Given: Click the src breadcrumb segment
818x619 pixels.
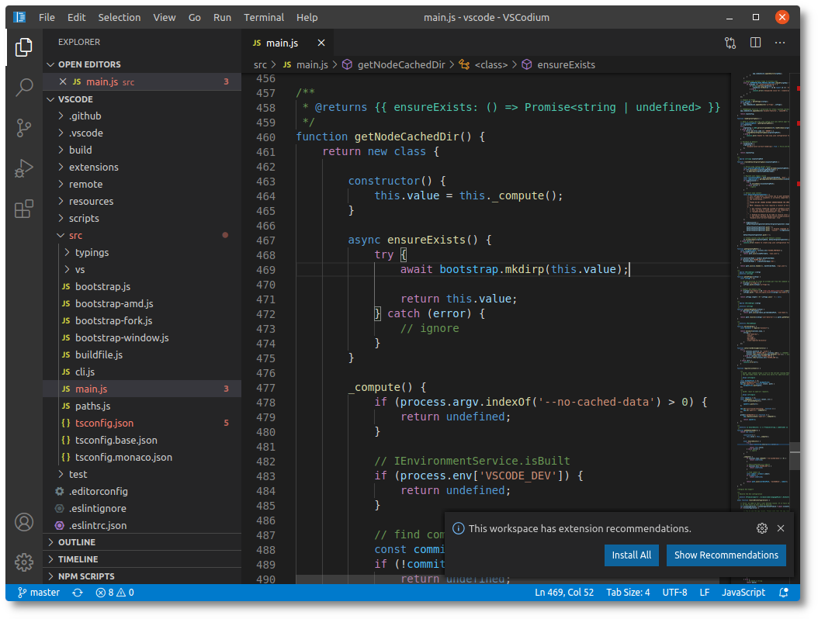Looking at the screenshot, I should click(260, 64).
